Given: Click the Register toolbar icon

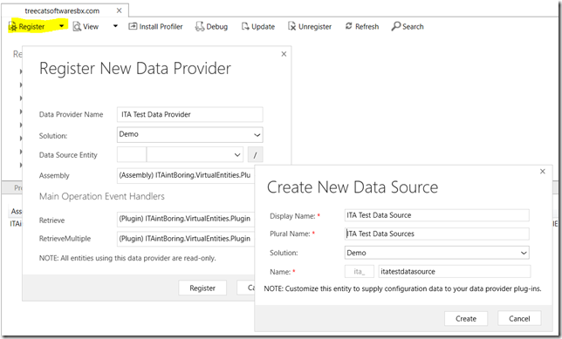Looking at the screenshot, I should click(12, 26).
